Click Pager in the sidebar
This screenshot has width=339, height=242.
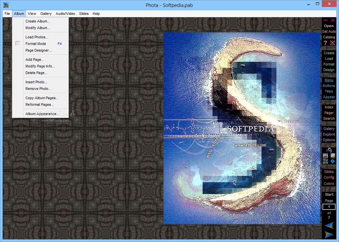pos(329,113)
